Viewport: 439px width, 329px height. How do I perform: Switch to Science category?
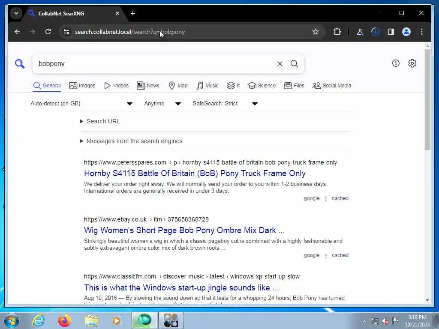click(262, 86)
